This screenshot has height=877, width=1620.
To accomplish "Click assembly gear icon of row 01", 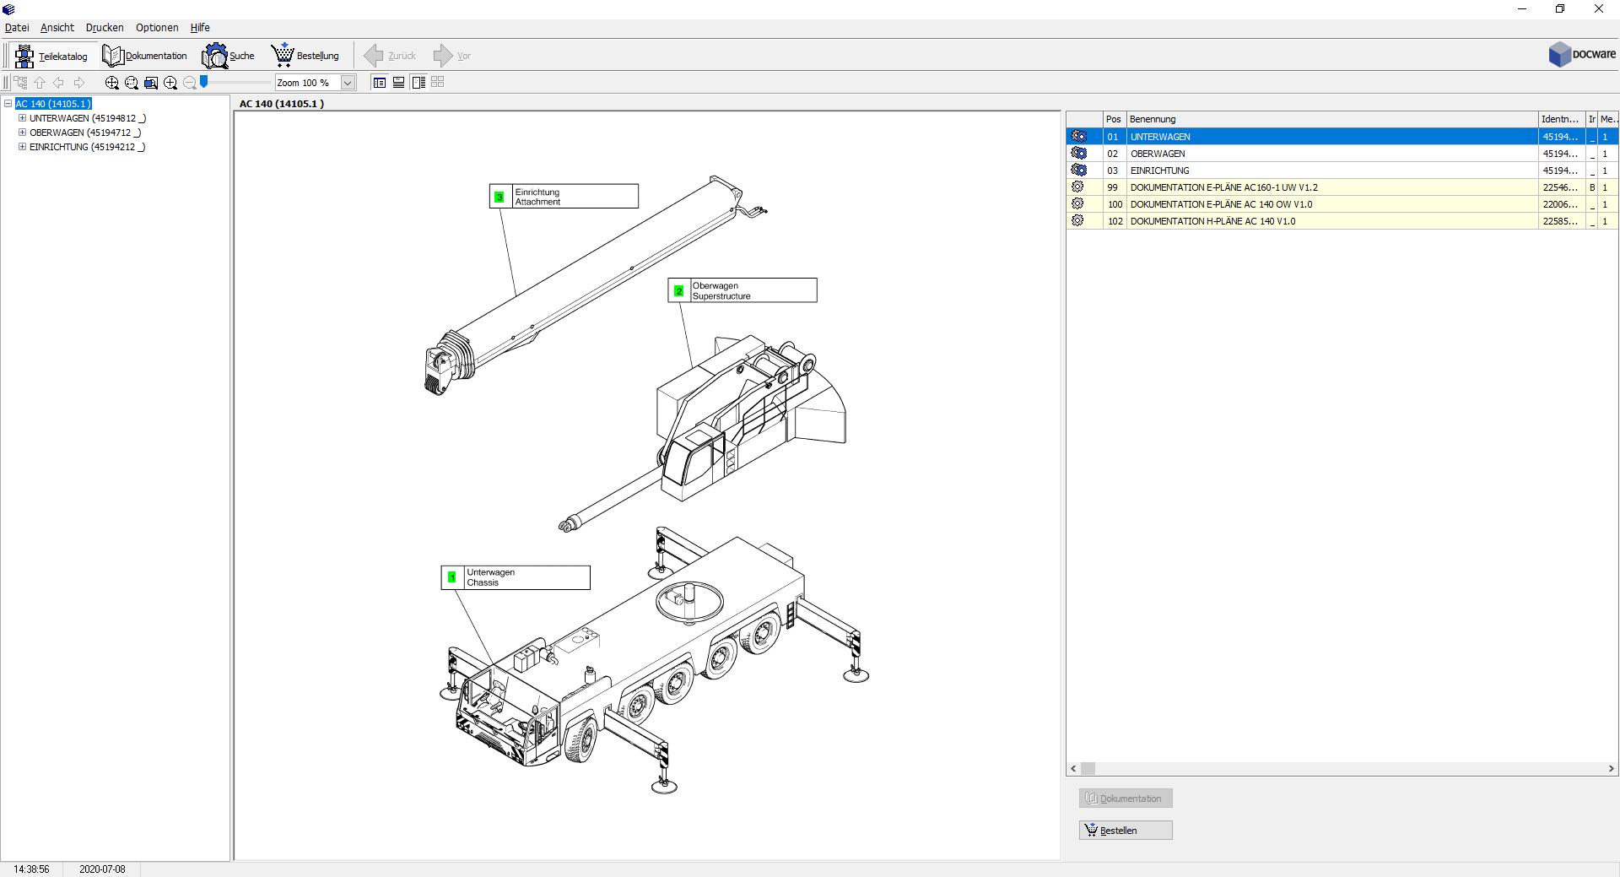I will point(1078,136).
